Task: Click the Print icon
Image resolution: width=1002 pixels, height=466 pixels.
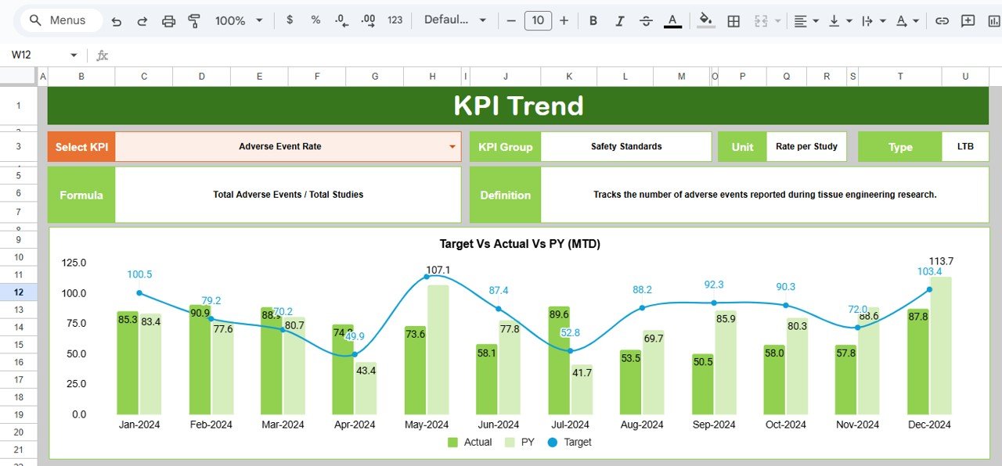Action: [168, 20]
